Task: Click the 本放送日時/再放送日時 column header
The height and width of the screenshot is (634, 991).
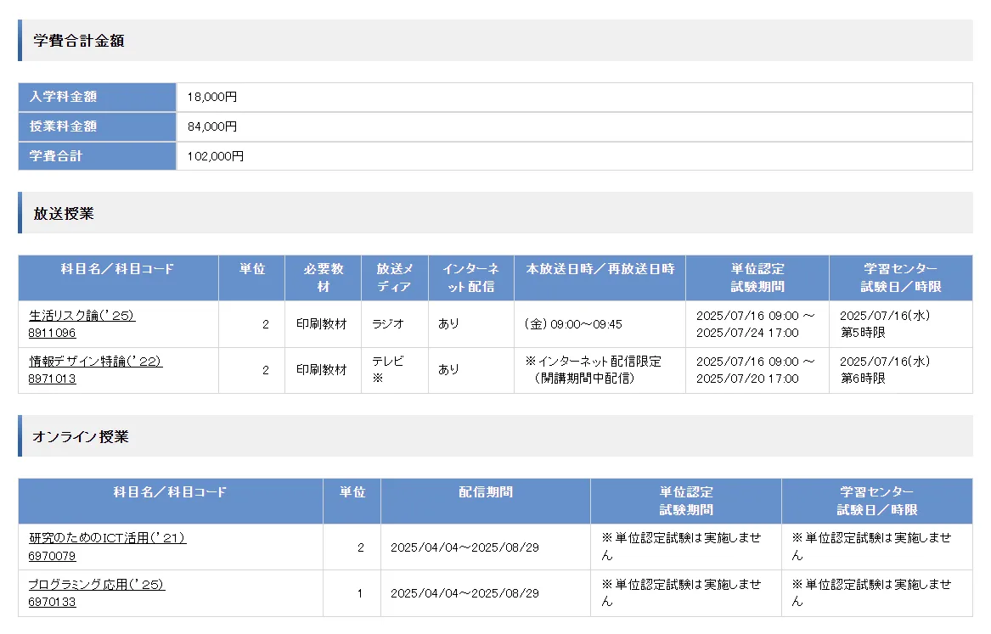Action: click(600, 269)
